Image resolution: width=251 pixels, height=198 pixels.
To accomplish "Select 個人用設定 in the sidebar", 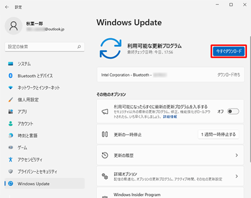I will (x=45, y=100).
